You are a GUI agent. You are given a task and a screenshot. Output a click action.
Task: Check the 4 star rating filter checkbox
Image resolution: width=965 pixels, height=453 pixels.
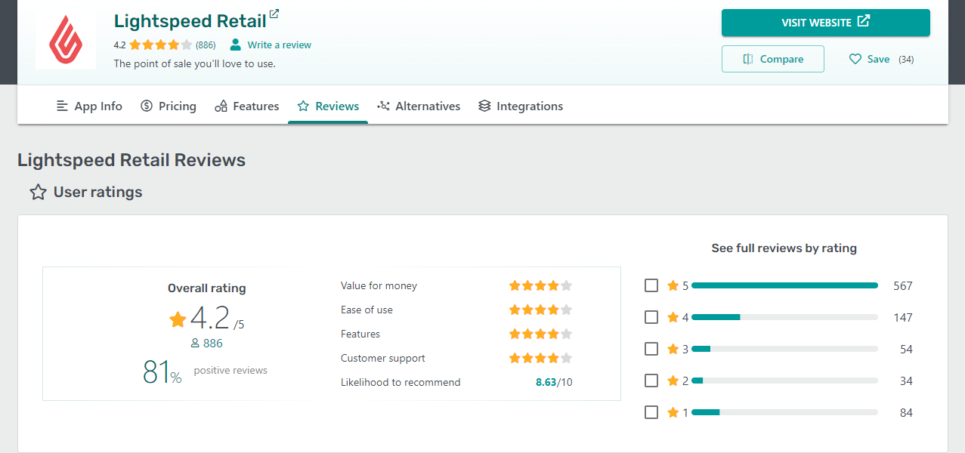651,317
